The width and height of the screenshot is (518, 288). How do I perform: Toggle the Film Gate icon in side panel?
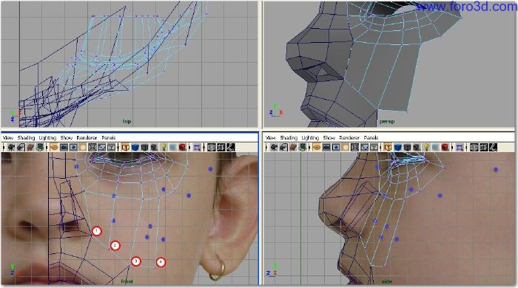click(x=326, y=147)
